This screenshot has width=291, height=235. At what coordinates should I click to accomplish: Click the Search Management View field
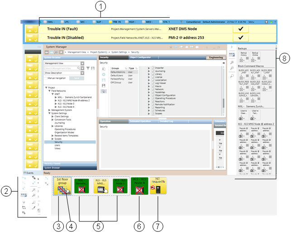60,68
